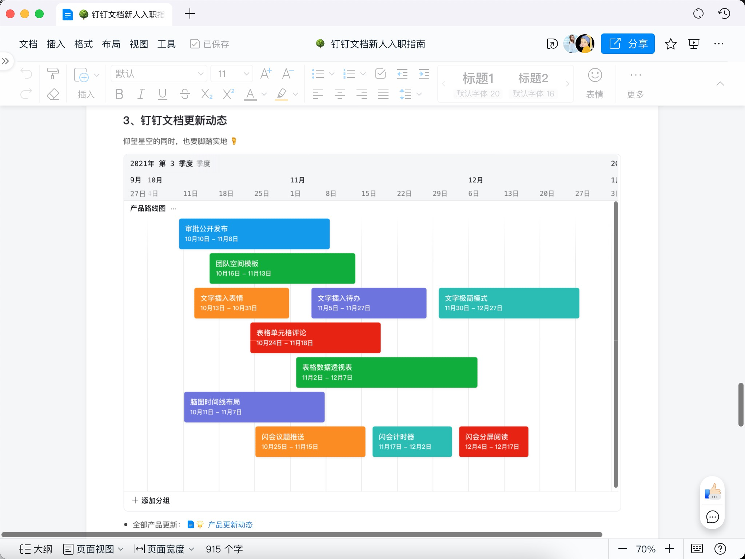Image resolution: width=745 pixels, height=559 pixels.
Task: Open the 插入 menu
Action: tap(56, 44)
